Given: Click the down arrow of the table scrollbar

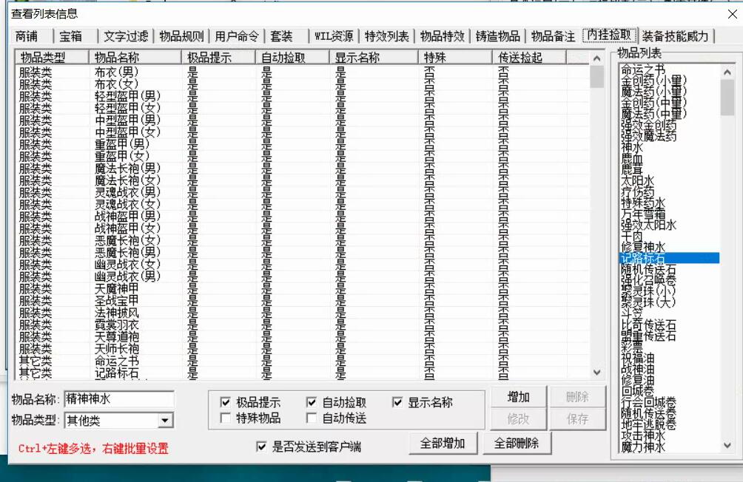Looking at the screenshot, I should click(x=597, y=373).
